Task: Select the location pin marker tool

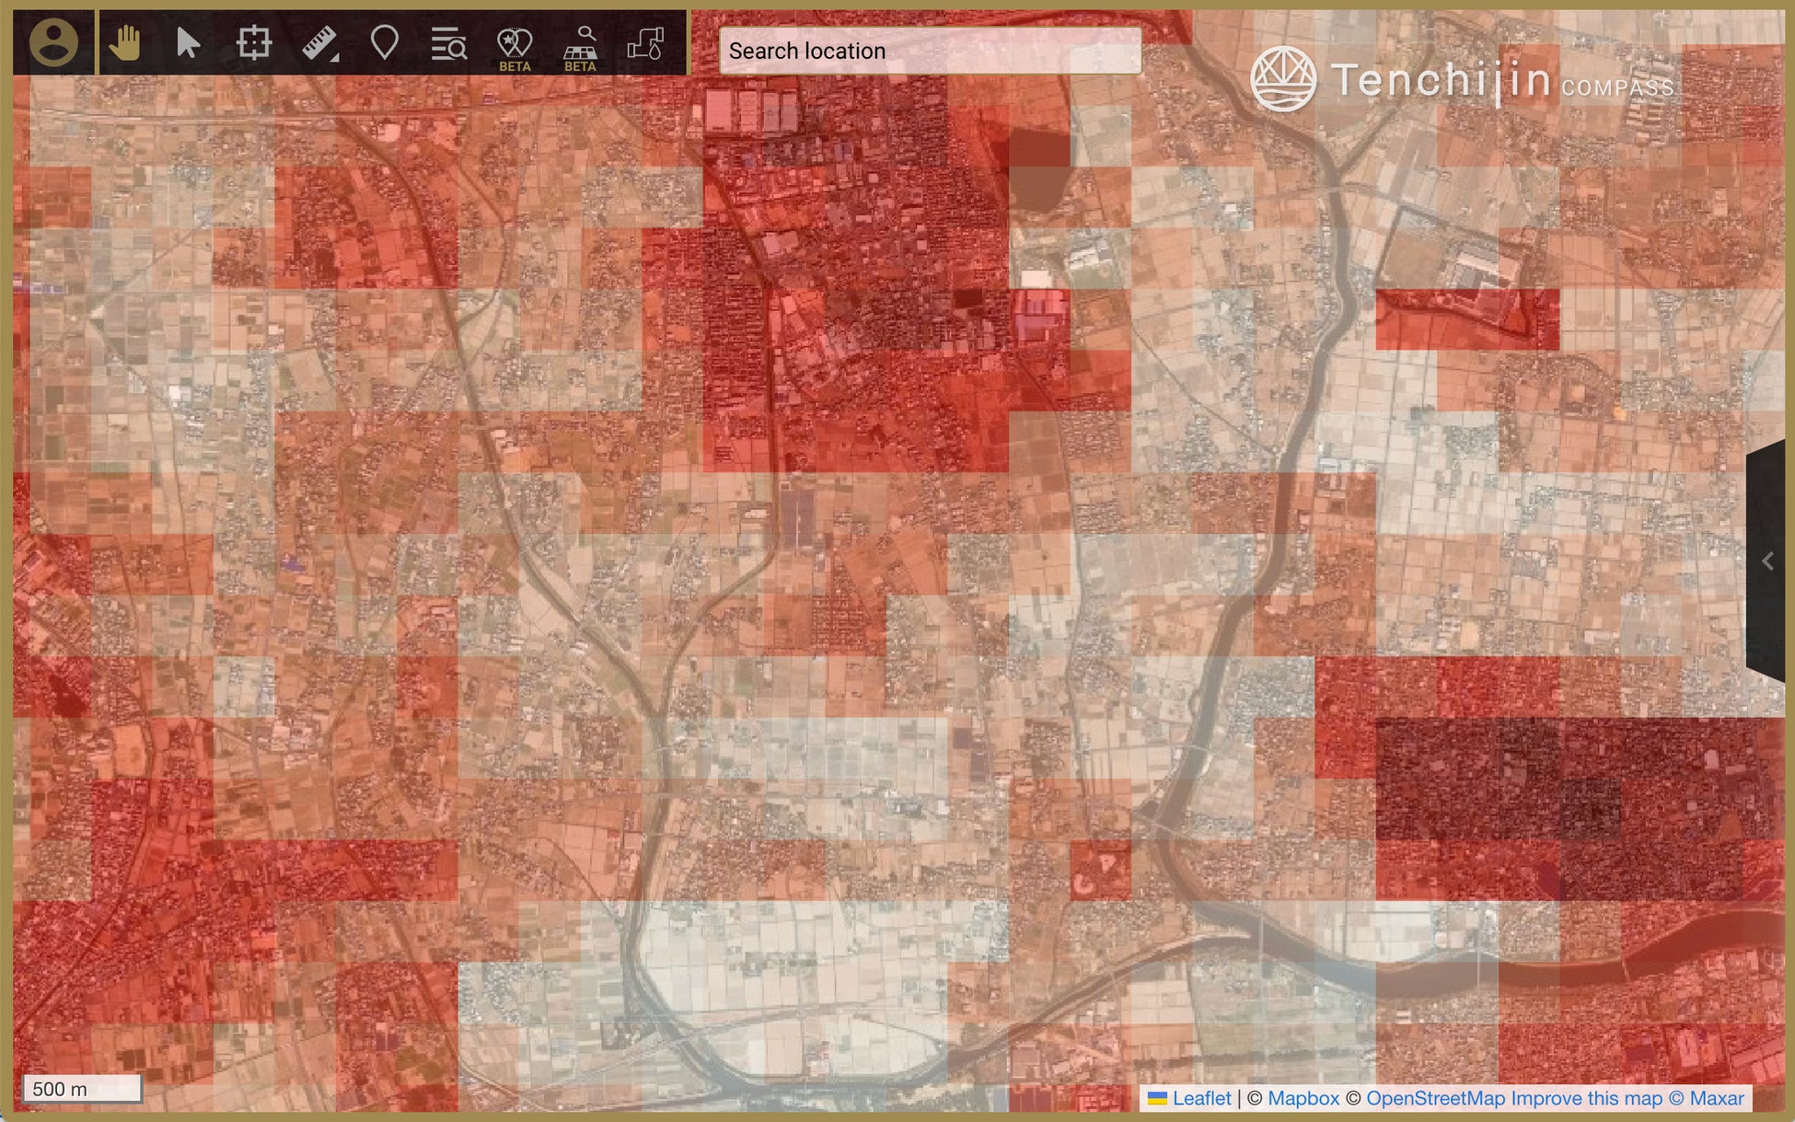Action: (x=384, y=42)
